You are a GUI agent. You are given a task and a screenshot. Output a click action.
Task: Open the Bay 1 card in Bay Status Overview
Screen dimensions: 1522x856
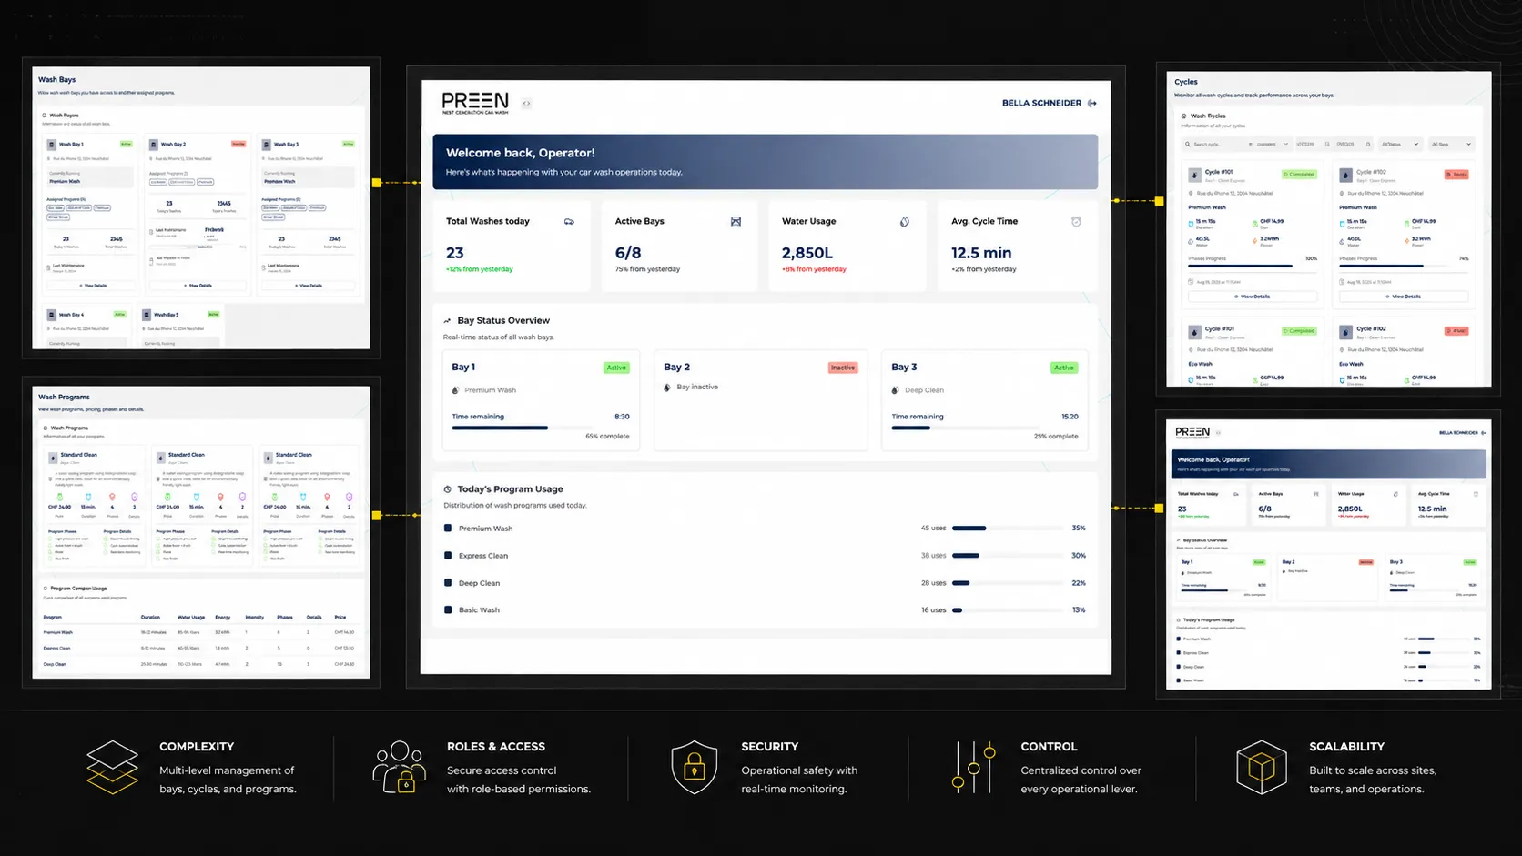(541, 400)
